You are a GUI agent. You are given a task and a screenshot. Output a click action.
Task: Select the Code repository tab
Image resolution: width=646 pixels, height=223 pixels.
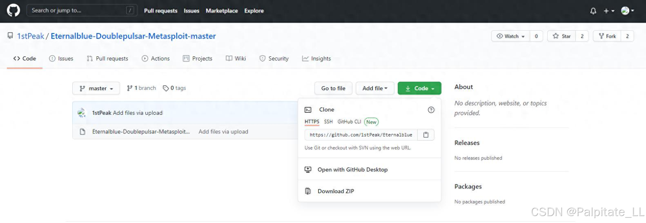(x=25, y=58)
